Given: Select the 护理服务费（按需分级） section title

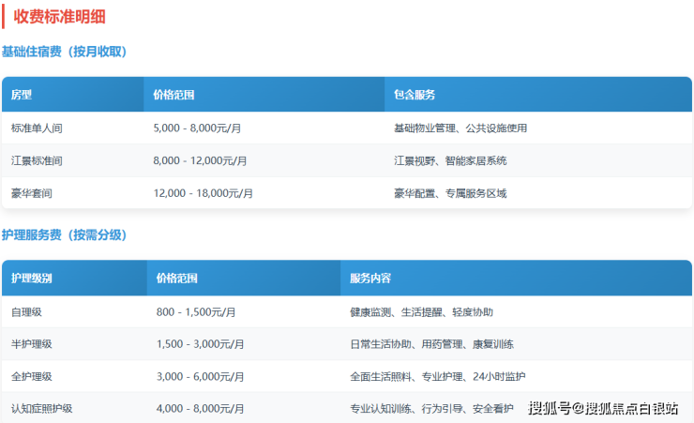Looking at the screenshot, I should coord(64,234).
